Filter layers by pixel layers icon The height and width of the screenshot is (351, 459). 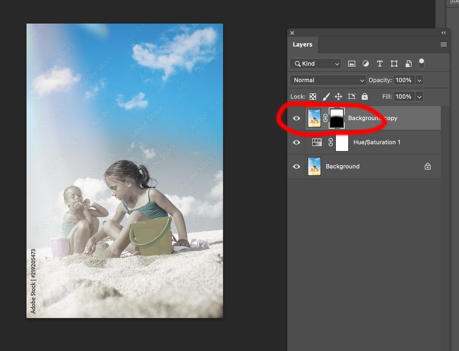tap(351, 64)
